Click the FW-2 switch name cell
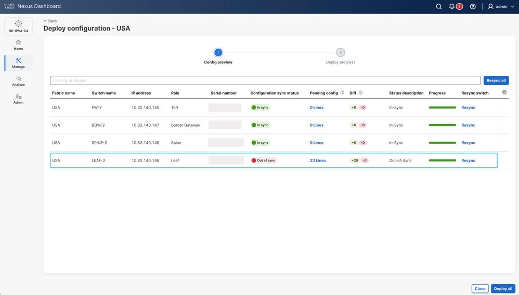This screenshot has height=295, width=519. click(97, 108)
